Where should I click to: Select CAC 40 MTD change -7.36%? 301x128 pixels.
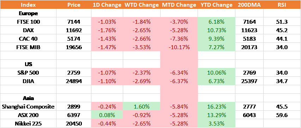[179, 39]
